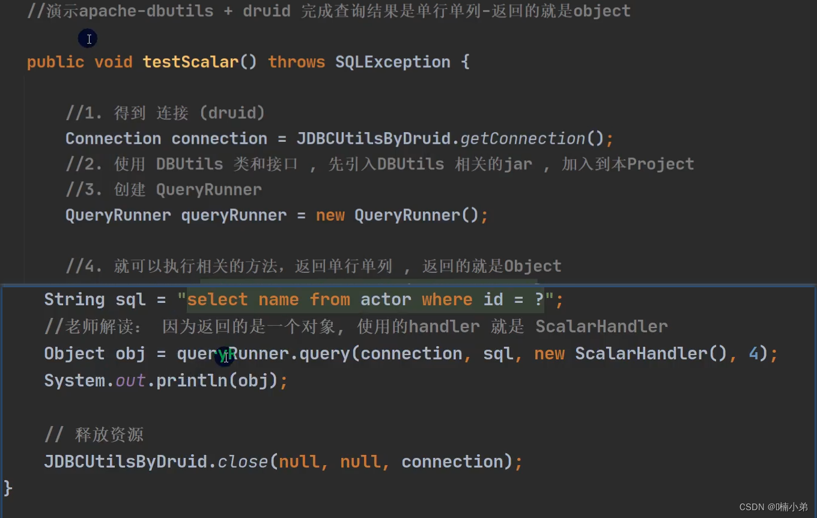Click the 'query' method after 'queryRunner.'
Viewport: 817px width, 518px height.
pos(324,353)
